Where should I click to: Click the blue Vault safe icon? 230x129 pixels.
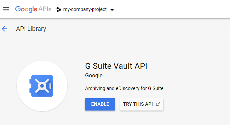point(41,86)
